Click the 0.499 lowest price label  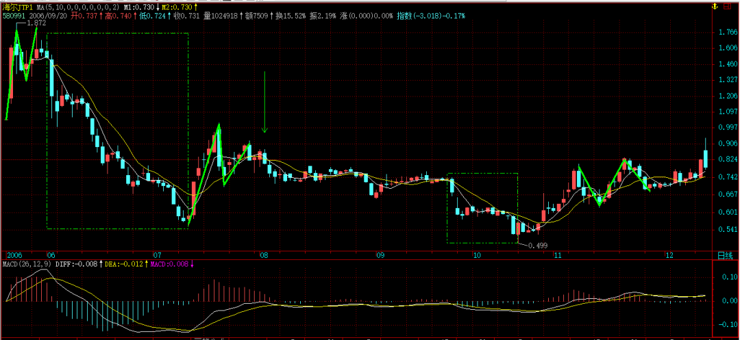[x=538, y=246]
